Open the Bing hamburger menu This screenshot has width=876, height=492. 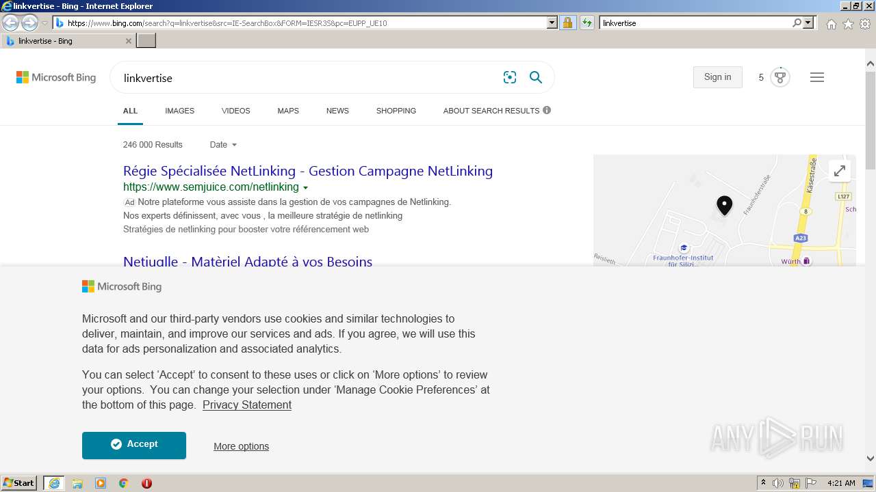click(817, 77)
